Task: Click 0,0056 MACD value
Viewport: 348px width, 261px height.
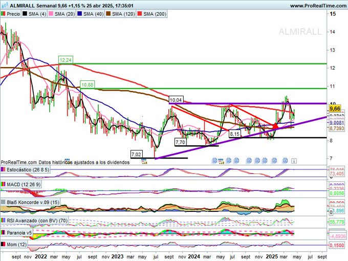Action: [x=337, y=193]
